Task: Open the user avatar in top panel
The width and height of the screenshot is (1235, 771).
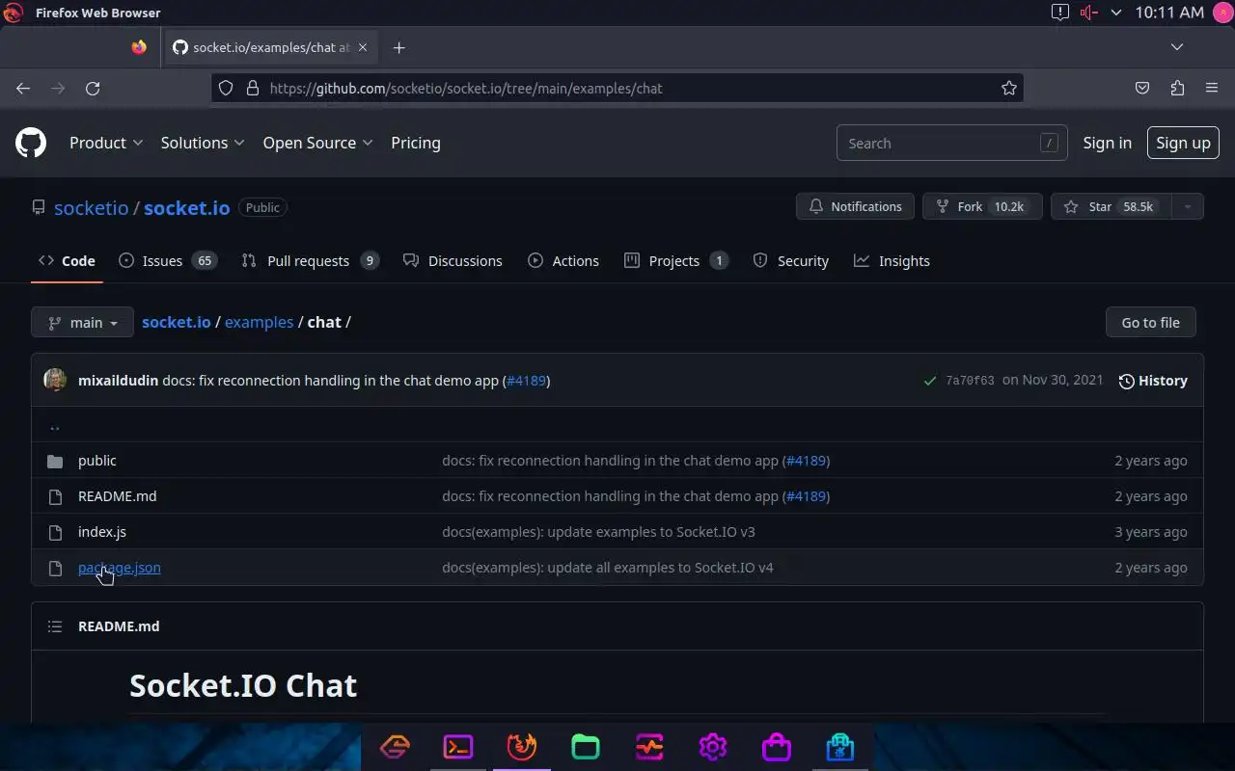Action: (1221, 13)
